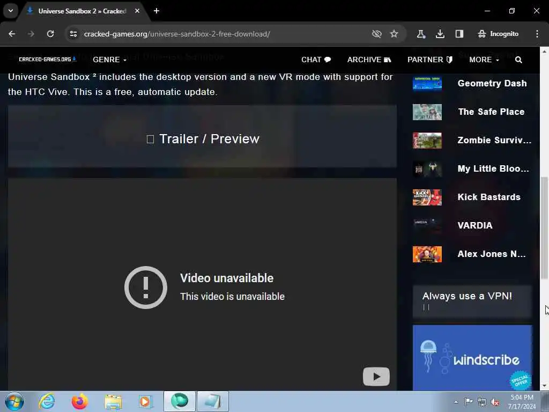Reload the current page
Image resolution: width=549 pixels, height=412 pixels.
point(50,34)
